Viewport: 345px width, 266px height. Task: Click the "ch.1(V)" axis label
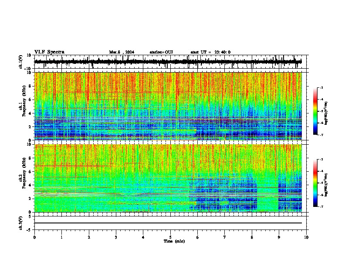point(21,62)
